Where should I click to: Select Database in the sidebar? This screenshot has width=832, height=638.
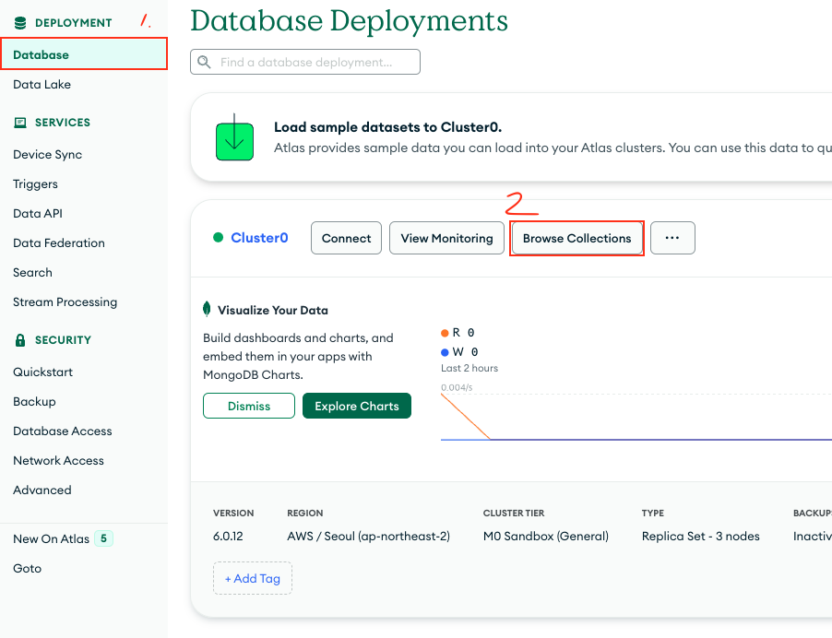coord(84,54)
